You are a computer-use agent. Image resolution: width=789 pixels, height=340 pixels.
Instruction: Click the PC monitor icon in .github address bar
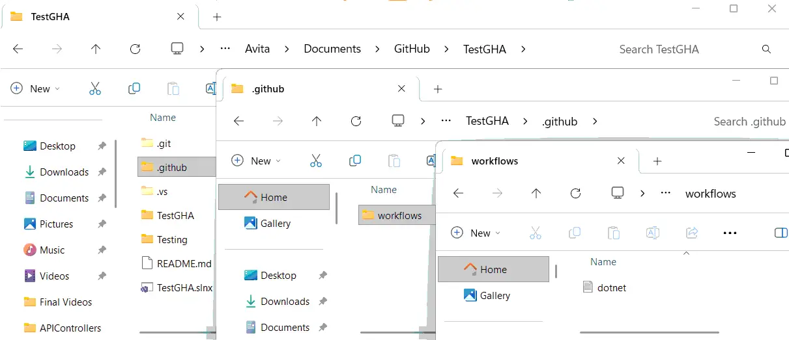(x=397, y=121)
